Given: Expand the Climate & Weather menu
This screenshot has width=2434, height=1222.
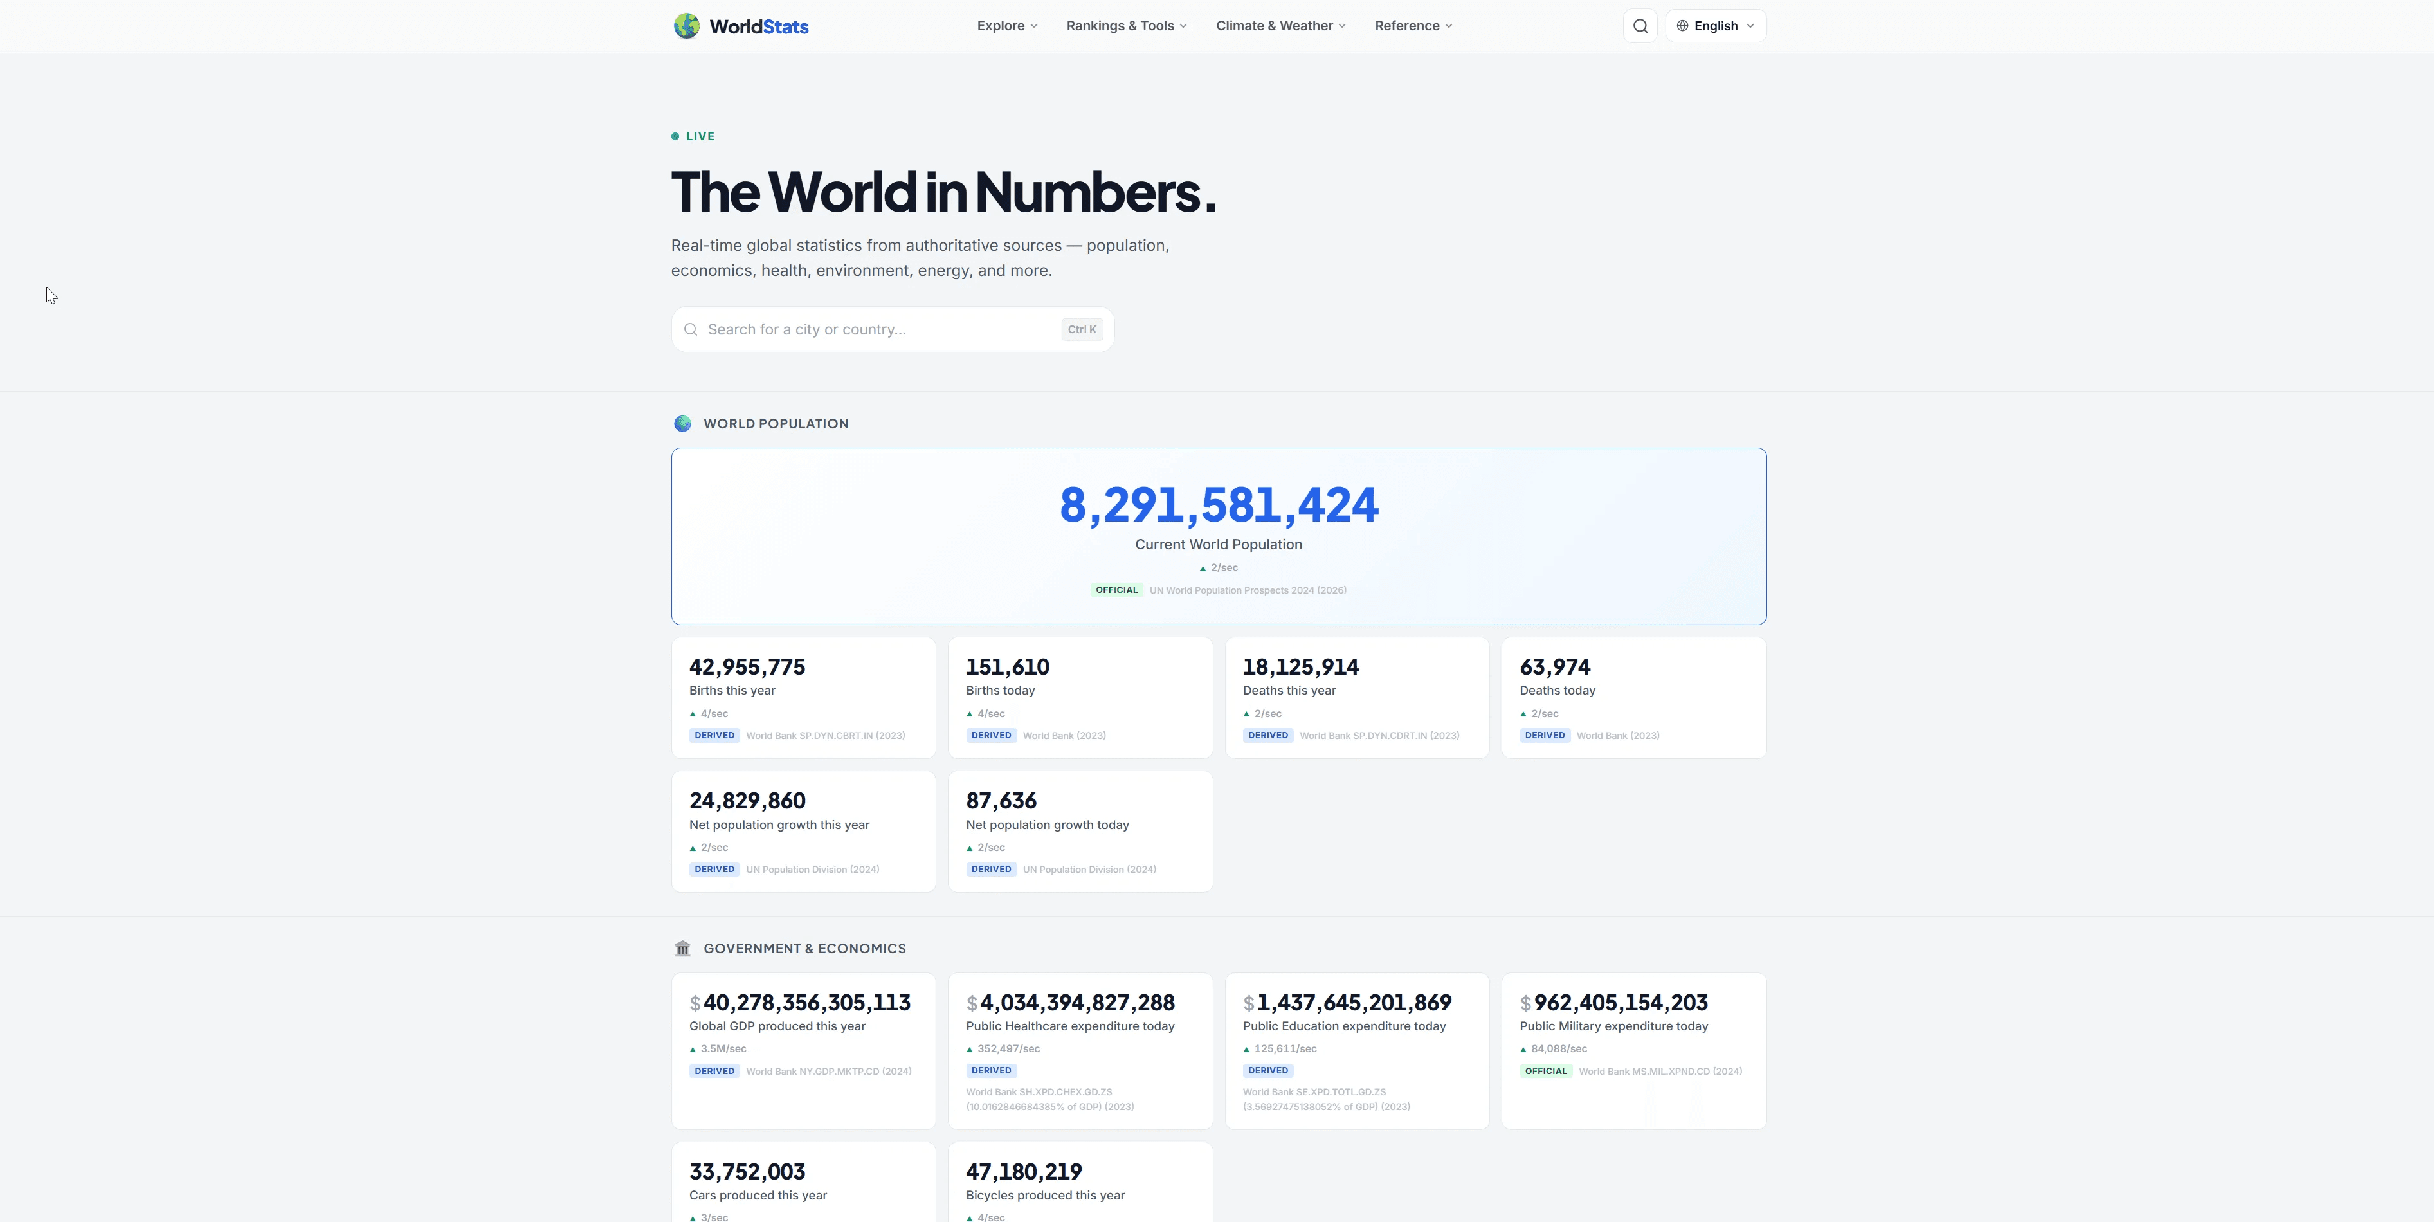Looking at the screenshot, I should click(x=1280, y=26).
